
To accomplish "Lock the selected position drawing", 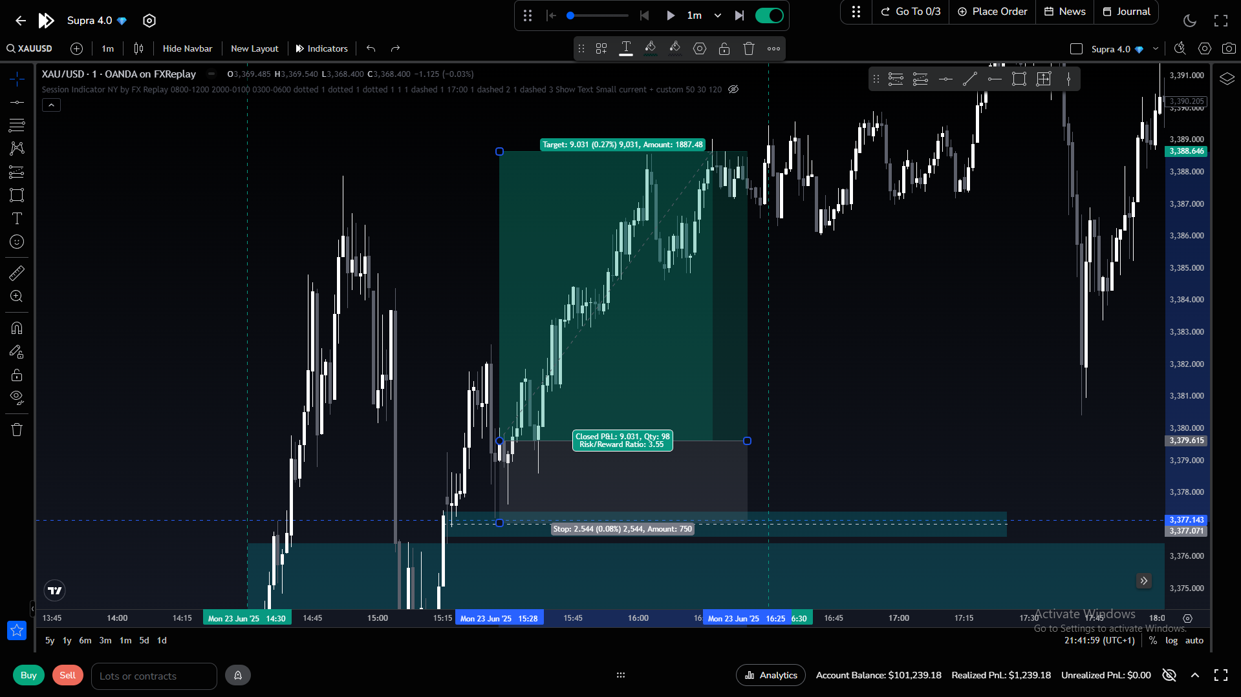I will tap(724, 48).
